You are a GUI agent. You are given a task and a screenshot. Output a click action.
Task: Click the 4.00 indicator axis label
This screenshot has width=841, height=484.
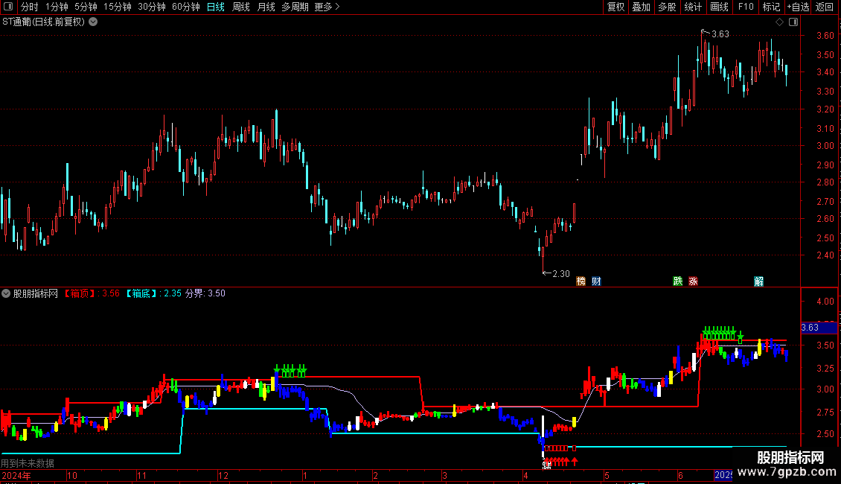tap(825, 302)
